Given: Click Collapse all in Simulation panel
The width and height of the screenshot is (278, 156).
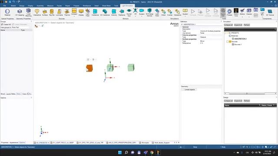Looking at the screenshot, I should point(228,25).
